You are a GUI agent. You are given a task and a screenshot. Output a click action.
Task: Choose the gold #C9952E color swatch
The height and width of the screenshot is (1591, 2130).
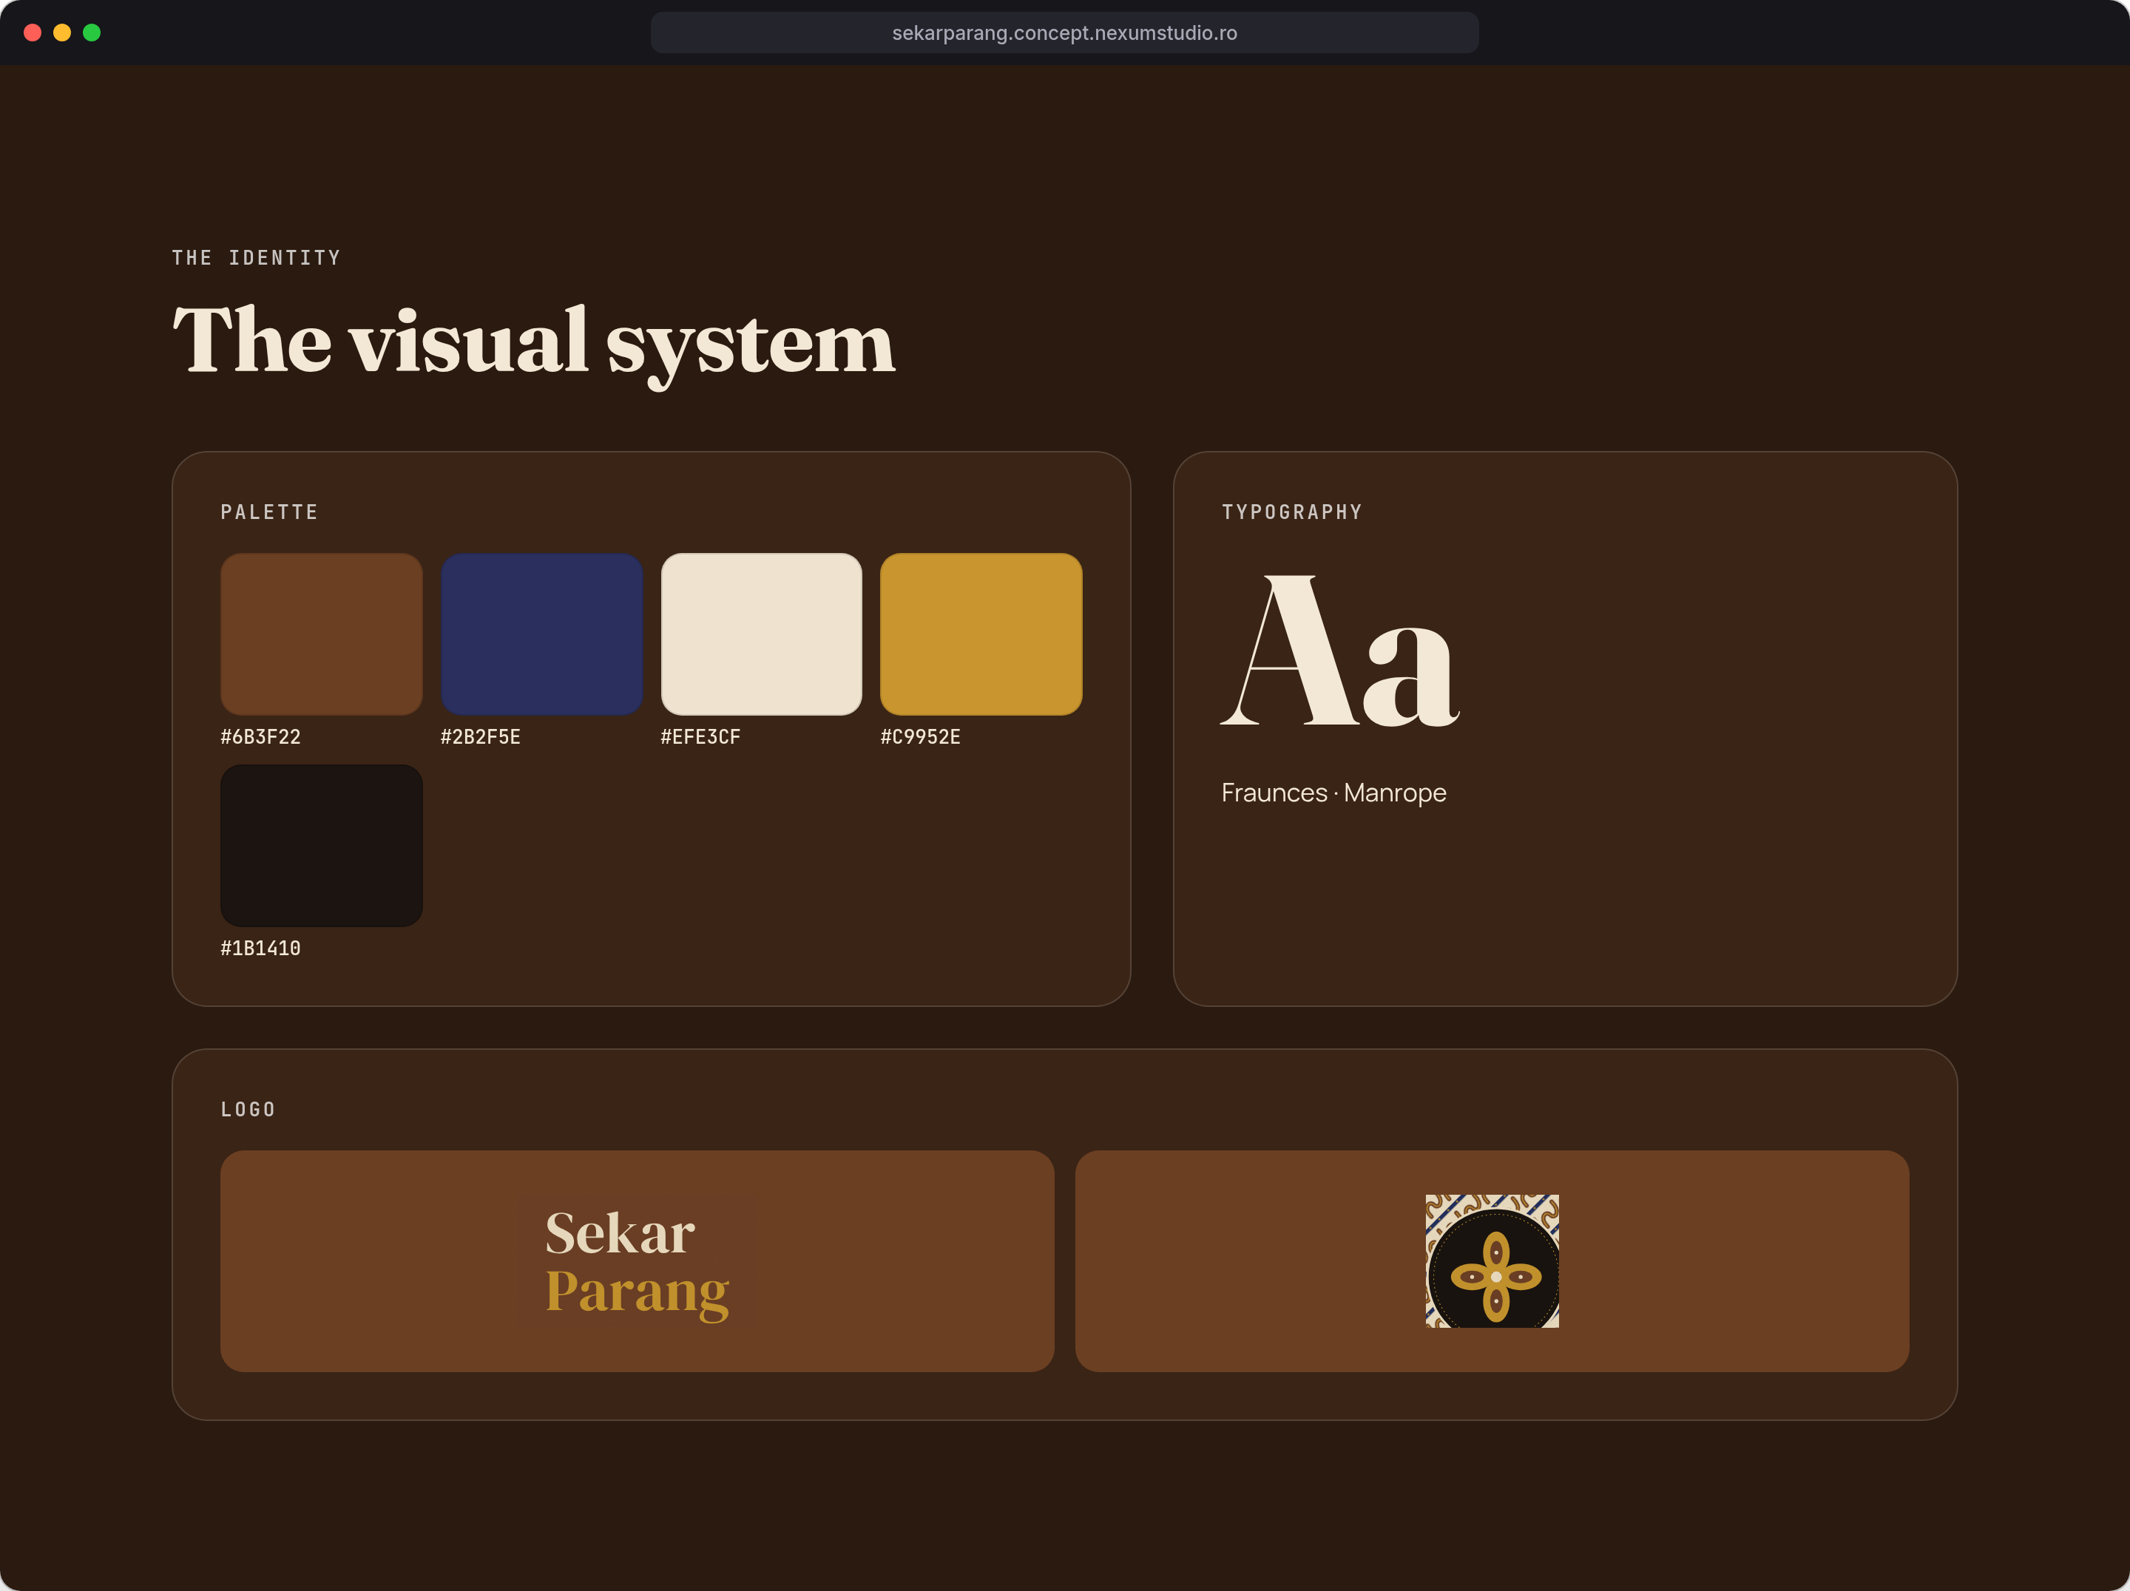981,634
